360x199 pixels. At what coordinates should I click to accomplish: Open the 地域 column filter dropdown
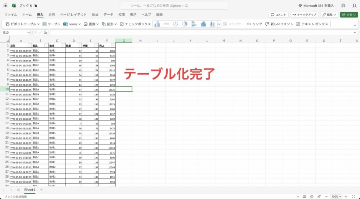coord(63,45)
